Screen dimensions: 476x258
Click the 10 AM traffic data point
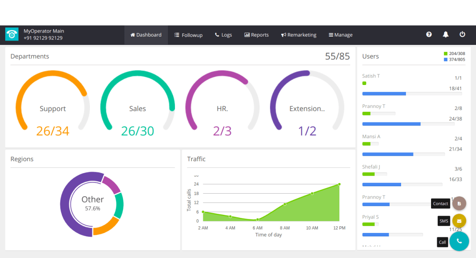[x=312, y=193]
